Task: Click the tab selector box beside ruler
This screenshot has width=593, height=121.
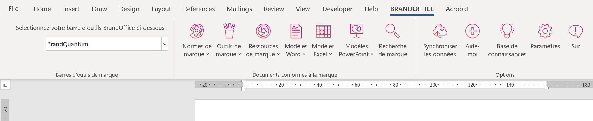Action: coord(5,85)
